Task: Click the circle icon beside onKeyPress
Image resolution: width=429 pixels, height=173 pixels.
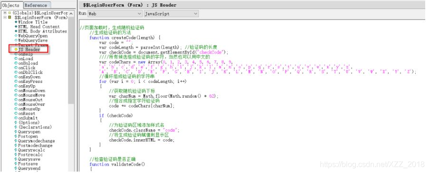Action: [16, 82]
